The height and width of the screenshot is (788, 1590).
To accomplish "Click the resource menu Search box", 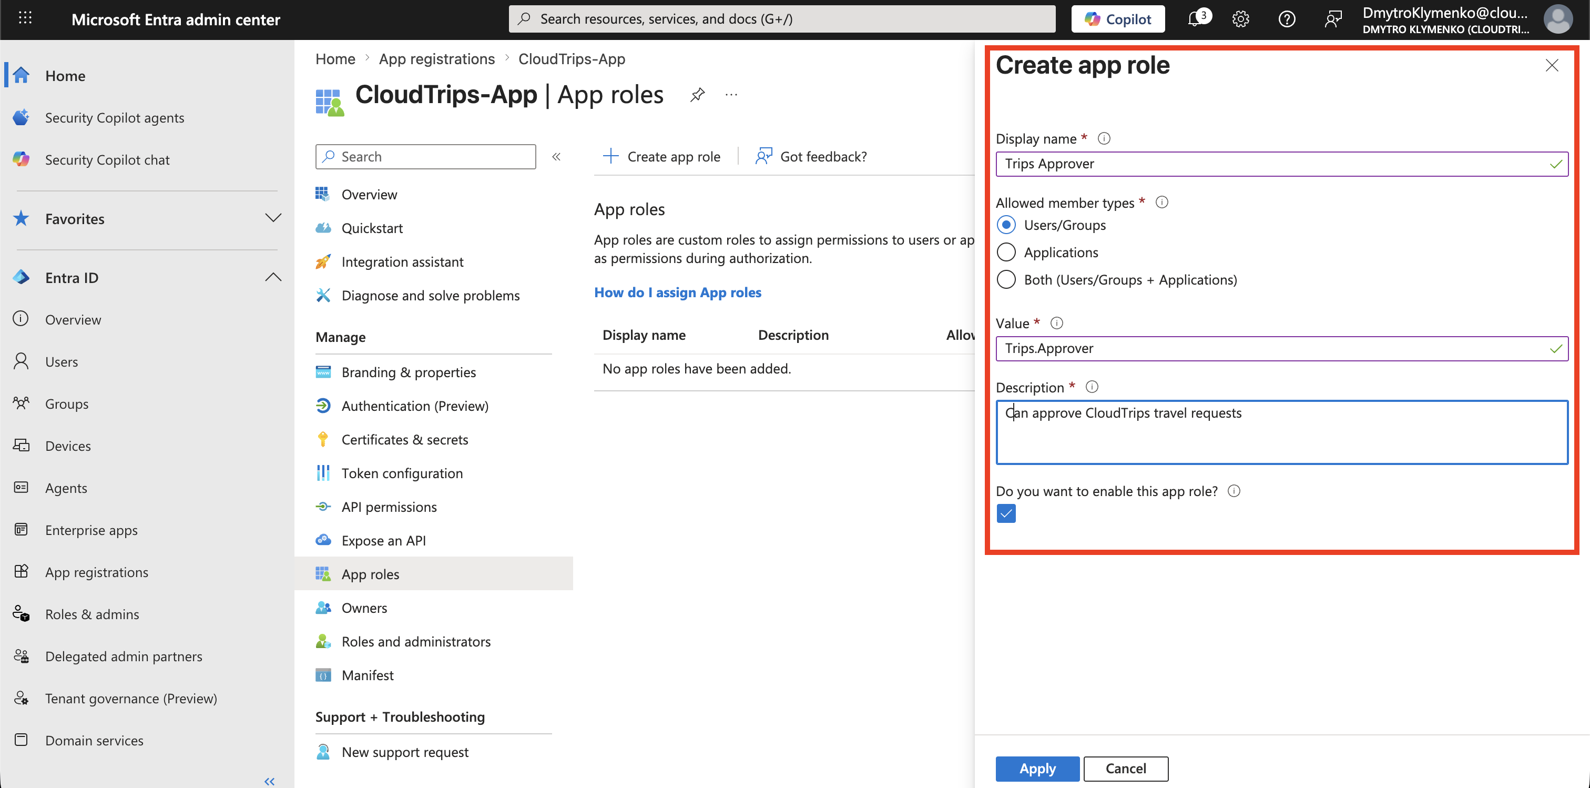I will (x=425, y=157).
